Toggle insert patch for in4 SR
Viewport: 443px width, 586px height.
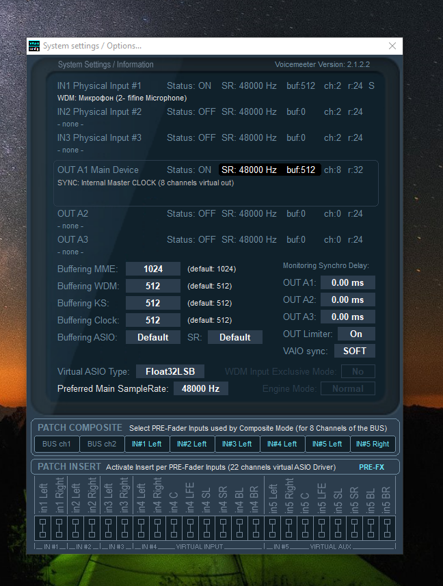tap(224, 528)
